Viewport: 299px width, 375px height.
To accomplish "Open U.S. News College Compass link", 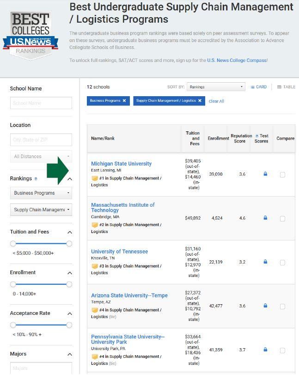I will pyautogui.click(x=236, y=61).
